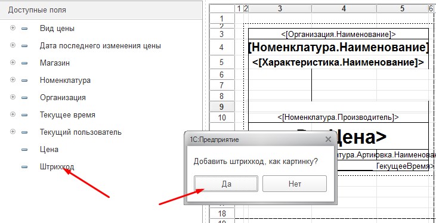Select the Номенклатура field
The image size is (436, 223).
[65, 80]
